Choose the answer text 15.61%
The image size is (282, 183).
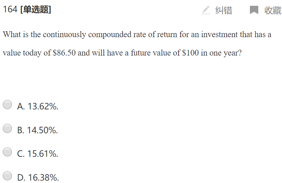(43, 154)
